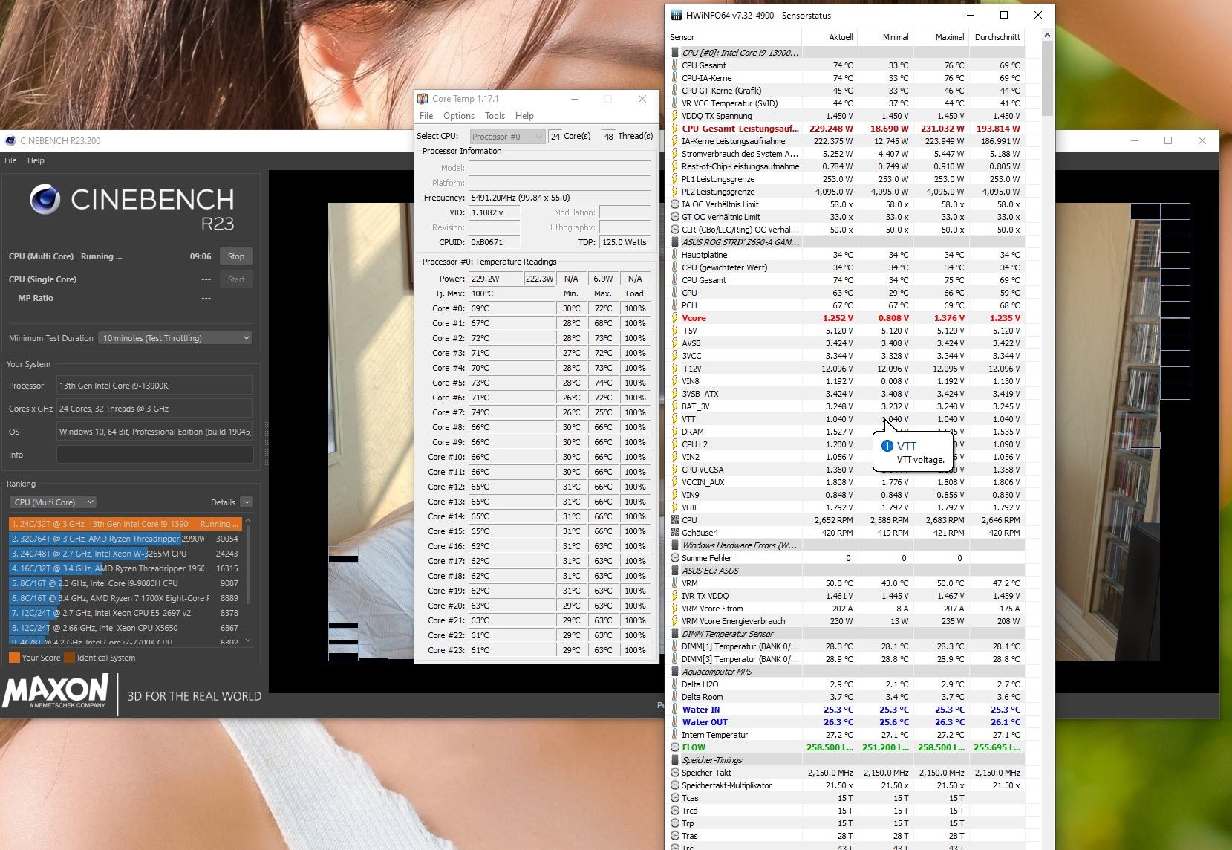Click the Cinebench sphere logo

(x=45, y=200)
